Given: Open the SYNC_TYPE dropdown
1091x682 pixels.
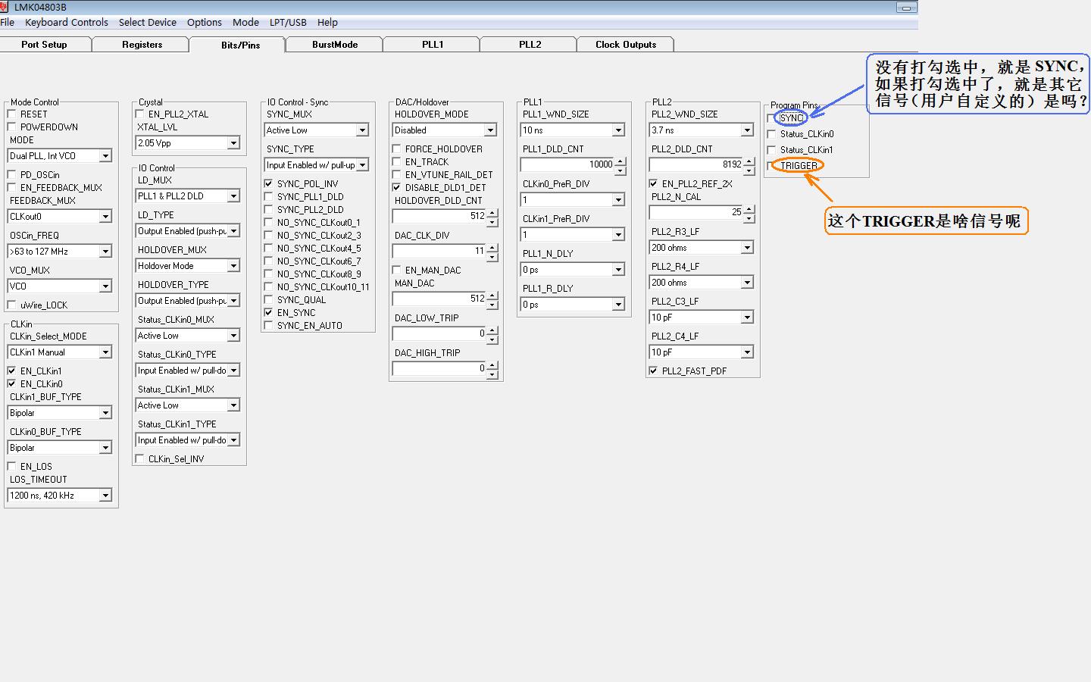Looking at the screenshot, I should pyautogui.click(x=317, y=165).
